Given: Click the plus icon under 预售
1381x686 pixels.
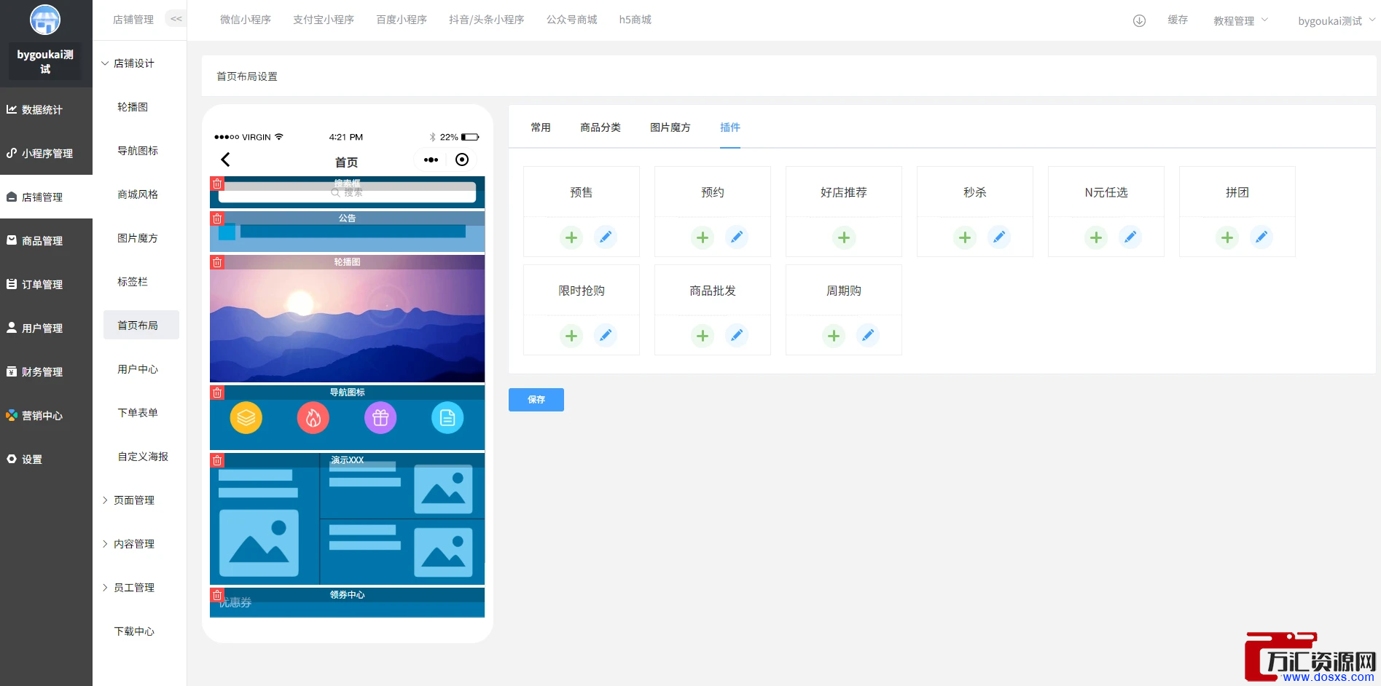Looking at the screenshot, I should [571, 237].
